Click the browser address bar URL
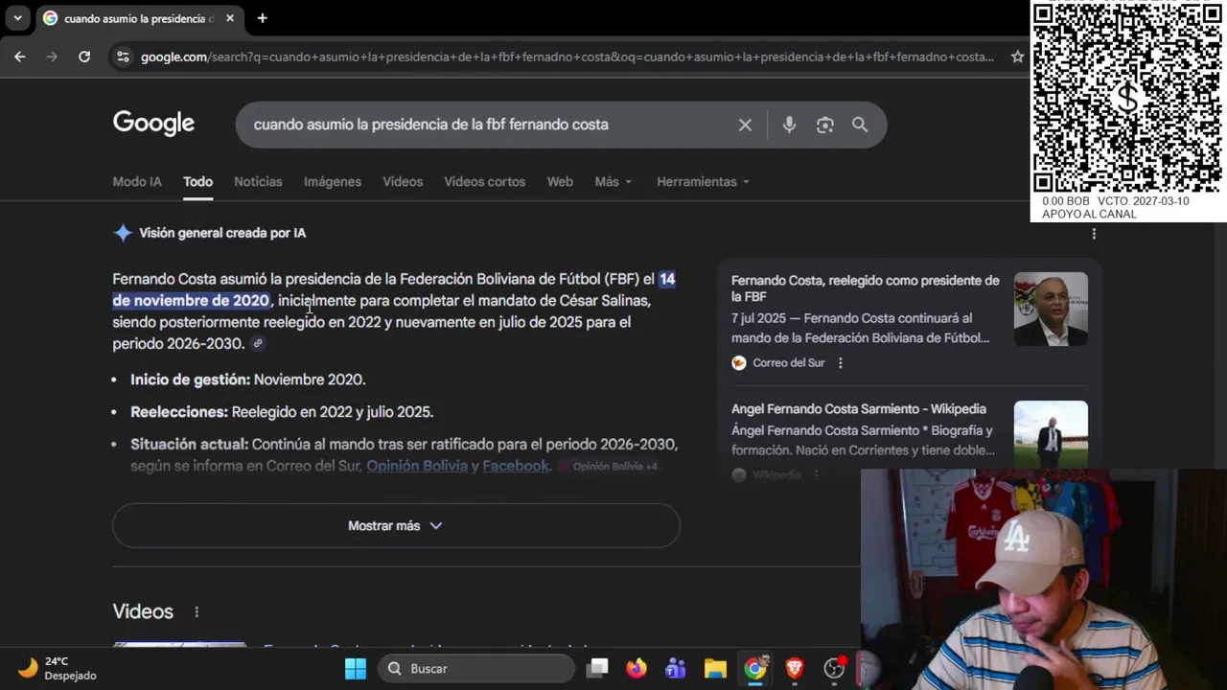Screen dimensions: 1227x690 coord(567,57)
